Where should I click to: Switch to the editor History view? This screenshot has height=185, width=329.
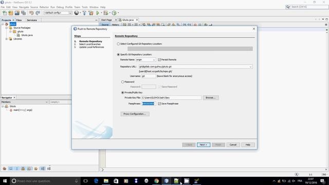tap(115, 25)
